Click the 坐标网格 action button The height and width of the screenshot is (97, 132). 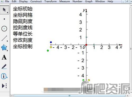(23, 15)
